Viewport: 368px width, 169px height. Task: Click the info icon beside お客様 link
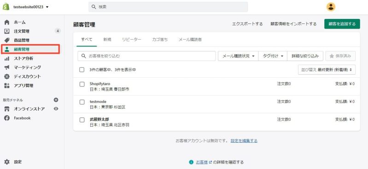point(191,162)
